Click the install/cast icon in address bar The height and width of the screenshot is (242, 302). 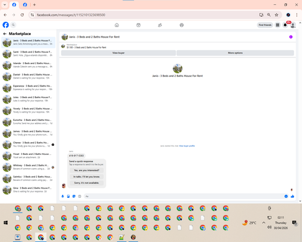point(261,15)
